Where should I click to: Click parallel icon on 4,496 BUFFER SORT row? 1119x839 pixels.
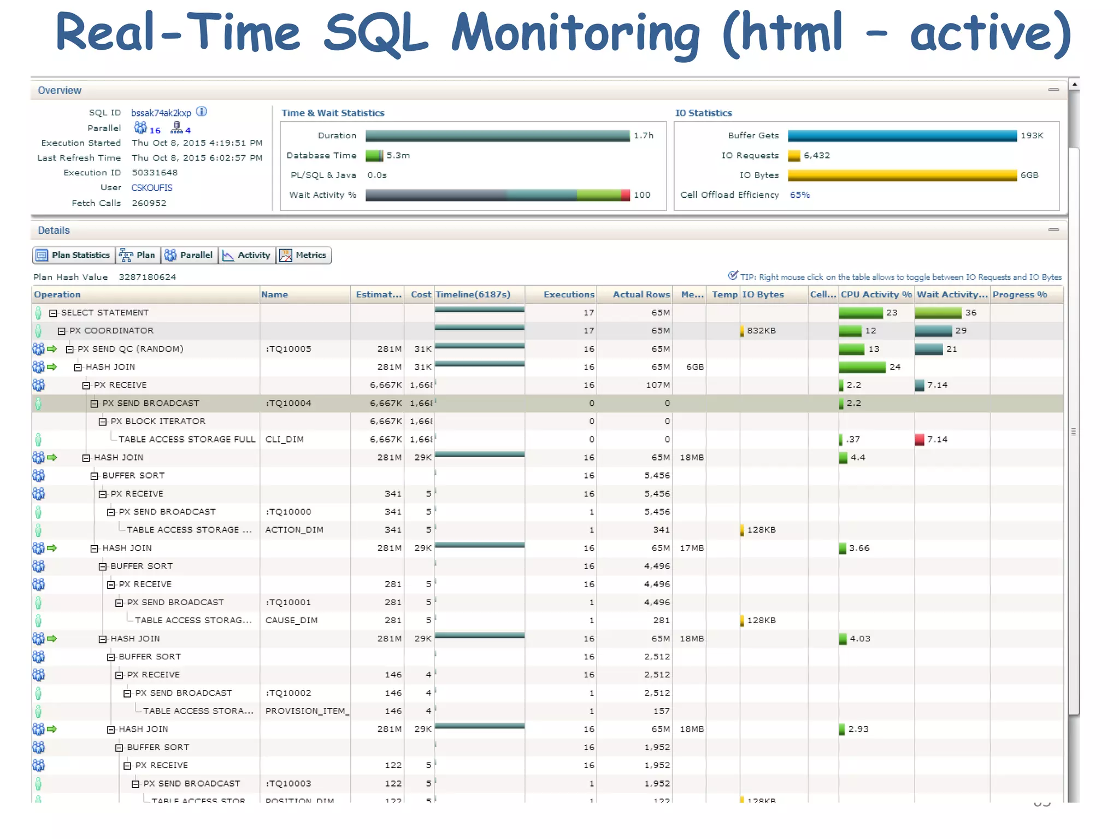38,566
